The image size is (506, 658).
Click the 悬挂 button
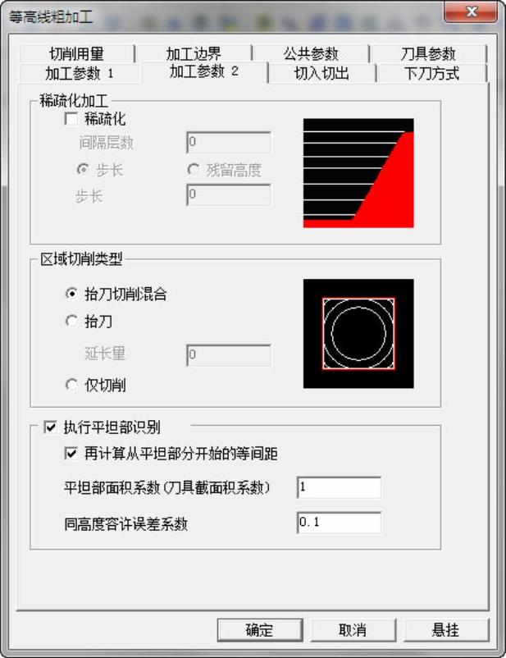pos(446,630)
